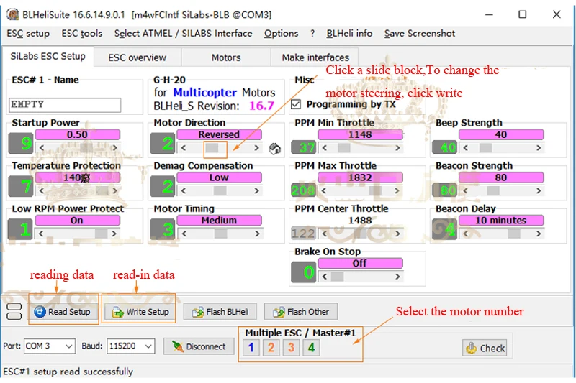Select ESC number 4 in Multiple ESC
Viewport: 576px width, 383px height.
[312, 348]
